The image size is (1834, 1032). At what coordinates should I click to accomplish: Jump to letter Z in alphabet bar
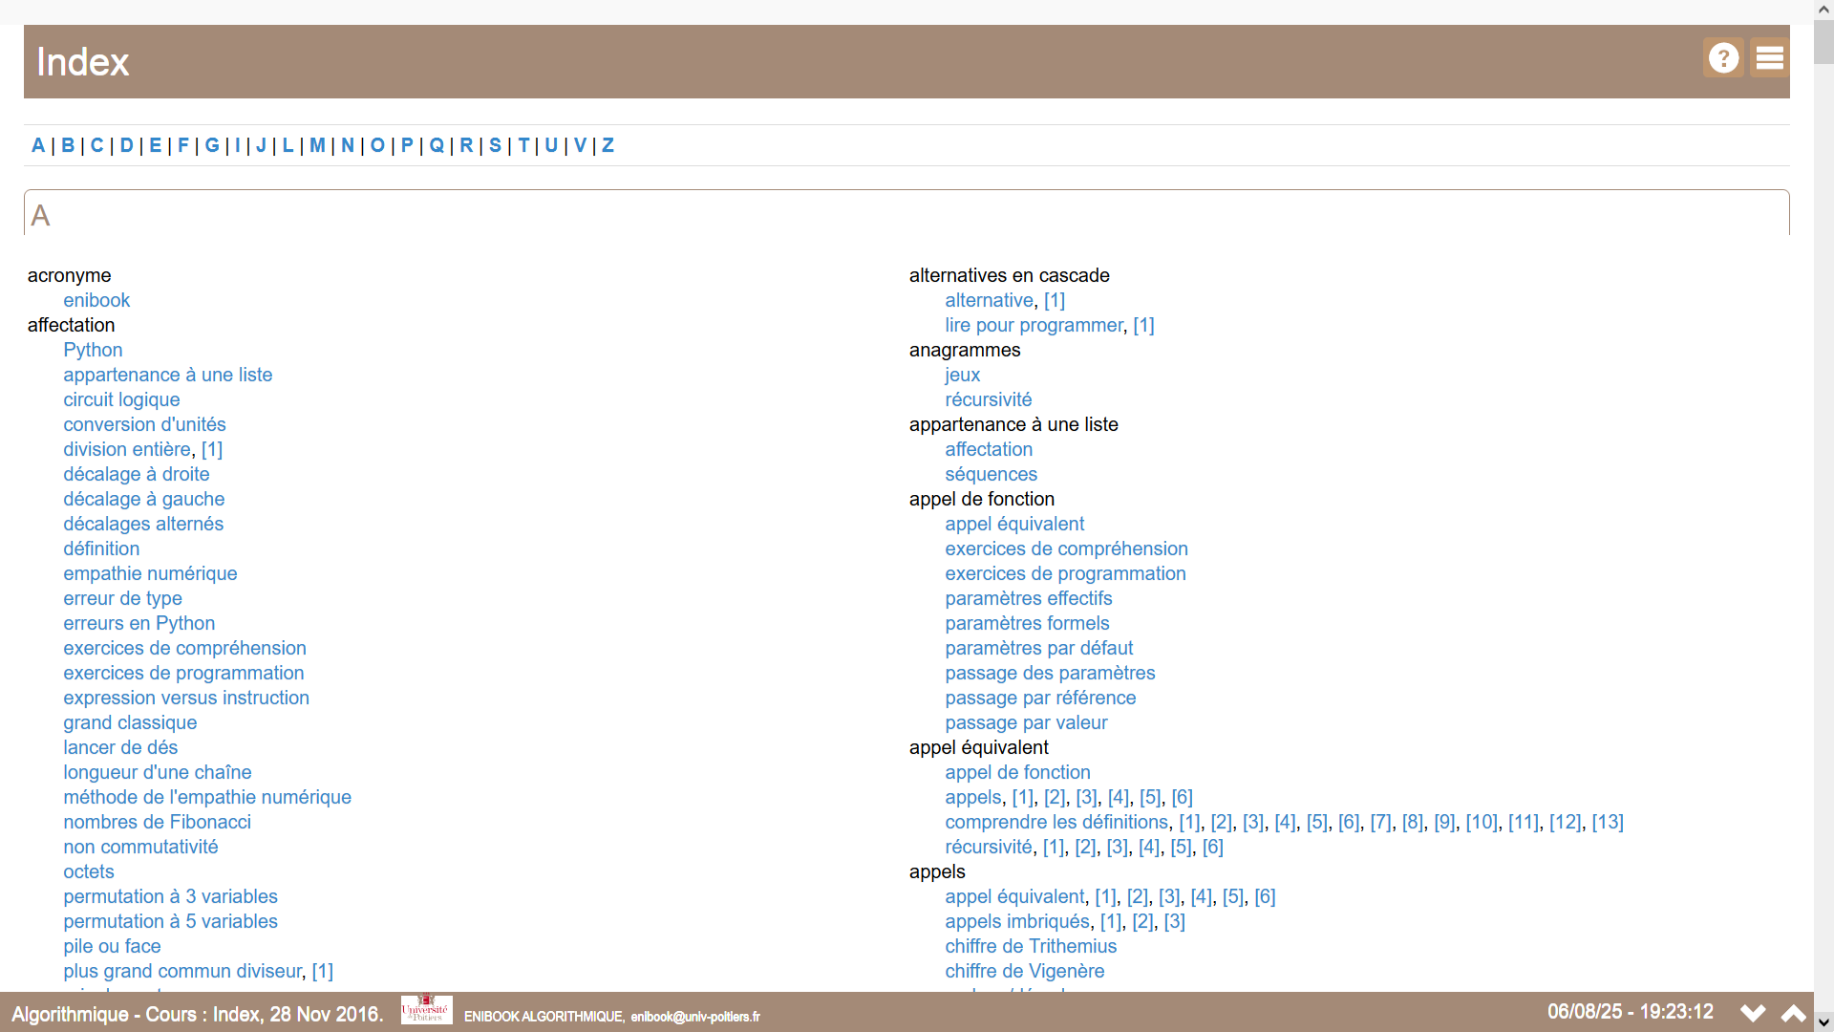(x=608, y=145)
